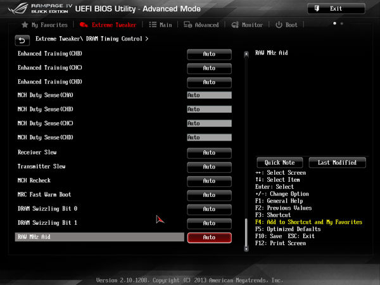Select the Enhanced Training(CHC) label
Screen dimensions: 380x285
click(50, 68)
